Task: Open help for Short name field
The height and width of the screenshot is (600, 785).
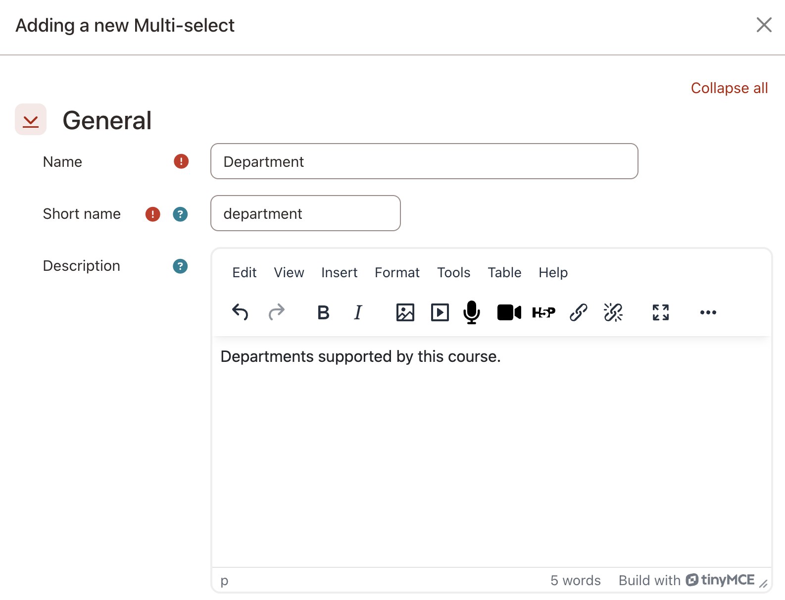Action: coord(180,214)
